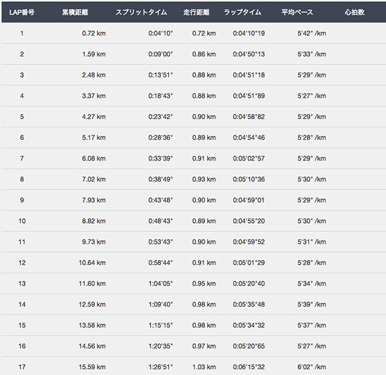Select average pace 5'37" /km
Image resolution: width=386 pixels, height=375 pixels.
click(x=311, y=325)
